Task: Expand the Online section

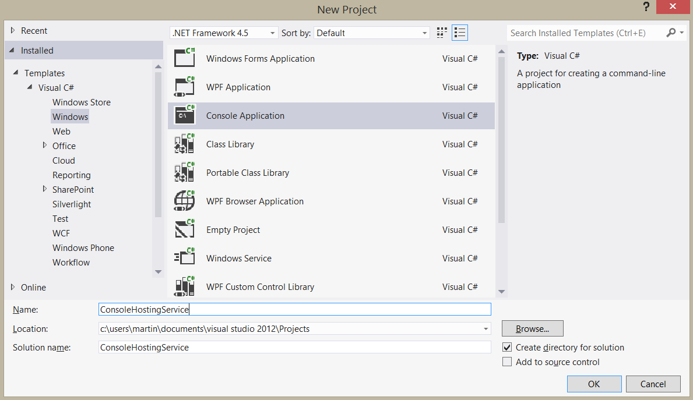Action: tap(13, 287)
